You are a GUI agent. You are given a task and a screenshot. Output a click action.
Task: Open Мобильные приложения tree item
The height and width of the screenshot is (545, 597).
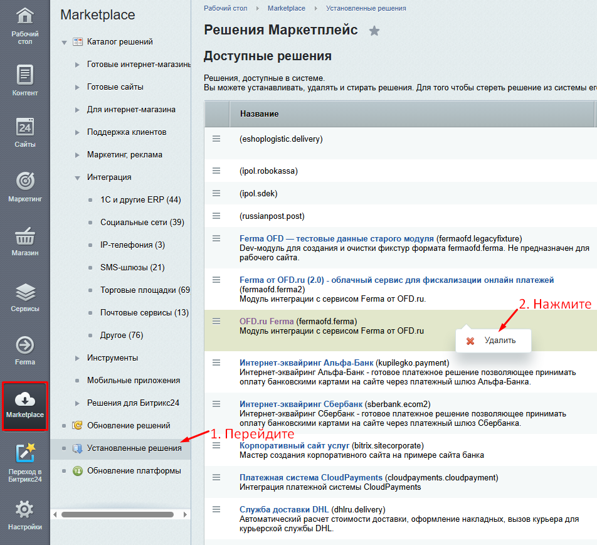pyautogui.click(x=133, y=380)
